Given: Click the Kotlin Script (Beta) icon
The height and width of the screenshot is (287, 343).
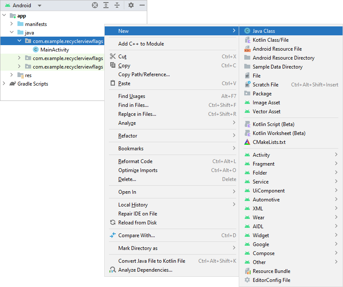Looking at the screenshot, I should click(x=247, y=124).
